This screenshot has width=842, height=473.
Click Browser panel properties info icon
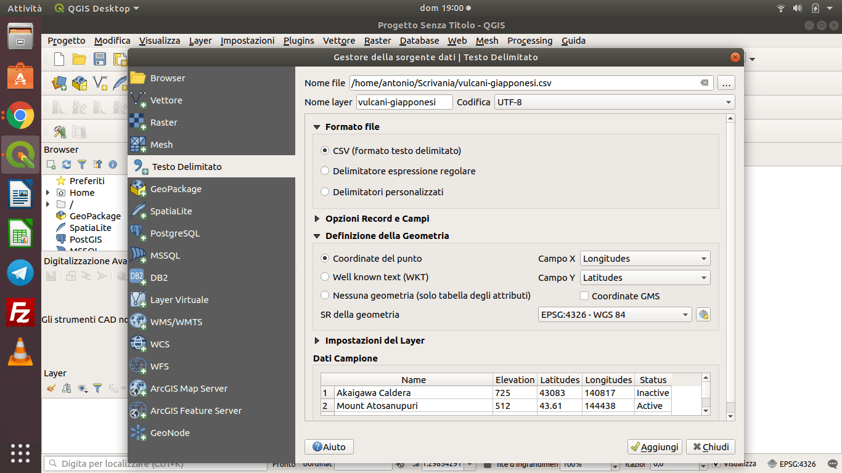coord(113,164)
